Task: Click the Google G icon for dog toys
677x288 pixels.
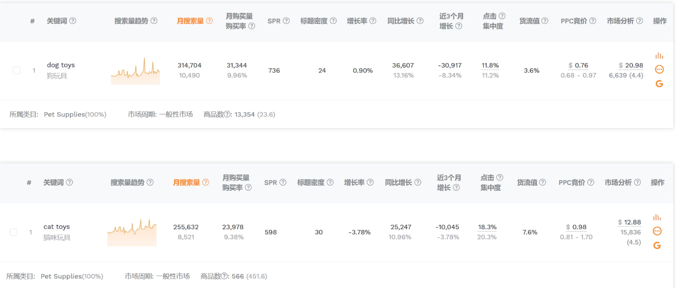Action: coord(659,84)
